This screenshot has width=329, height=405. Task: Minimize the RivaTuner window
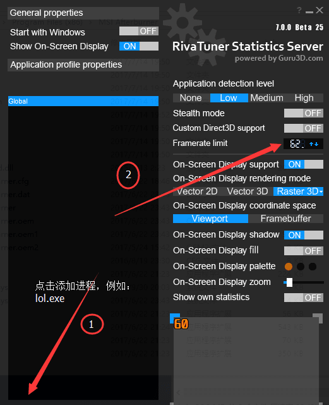(x=309, y=11)
